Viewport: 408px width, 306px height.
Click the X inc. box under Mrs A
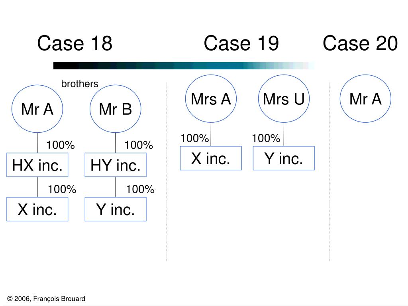coord(211,158)
